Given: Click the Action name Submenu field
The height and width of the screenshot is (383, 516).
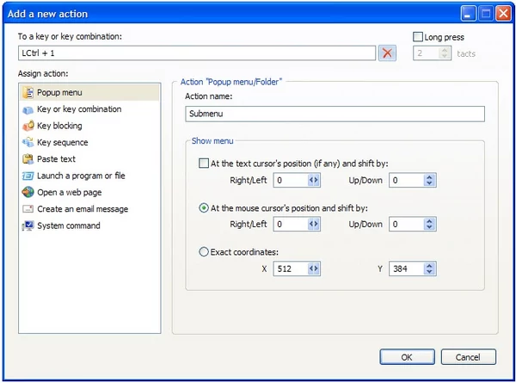Looking at the screenshot, I should pyautogui.click(x=335, y=114).
